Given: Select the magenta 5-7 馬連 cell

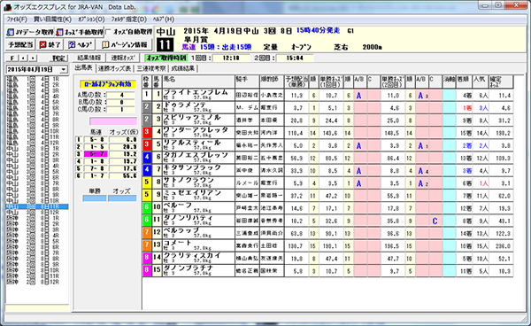Looking at the screenshot, I should 96,154.
